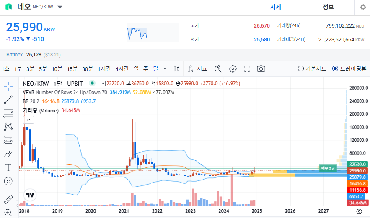Click the NEO coin logo
The height and width of the screenshot is (218, 370).
pos(9,7)
